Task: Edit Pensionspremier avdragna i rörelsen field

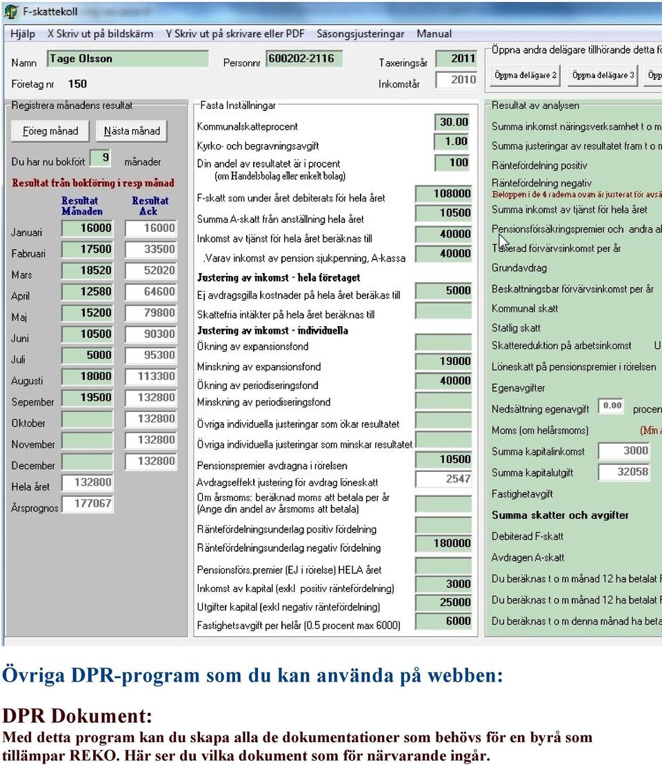Action: coord(443,459)
